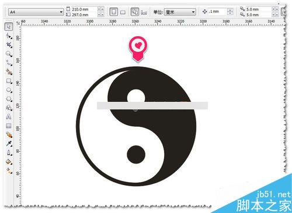This screenshot has height=213, width=292.
Task: Open the 毫米 units dropdown
Action: click(180, 12)
